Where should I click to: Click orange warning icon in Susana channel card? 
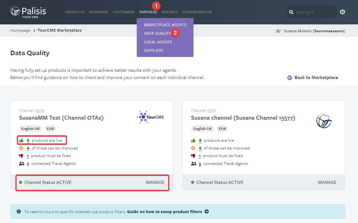(x=193, y=148)
